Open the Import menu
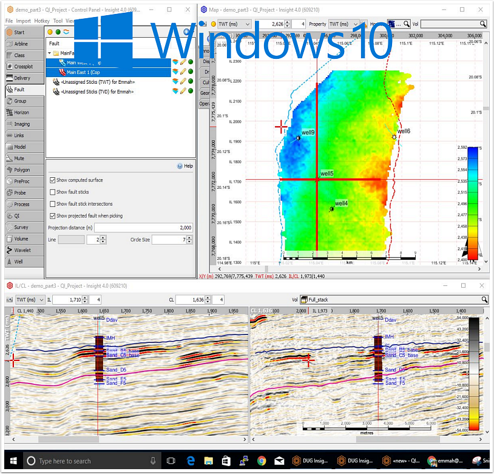494x474 pixels. point(23,21)
